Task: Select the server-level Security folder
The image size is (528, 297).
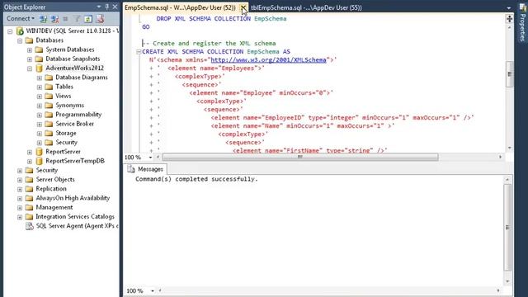Action: coord(47,171)
